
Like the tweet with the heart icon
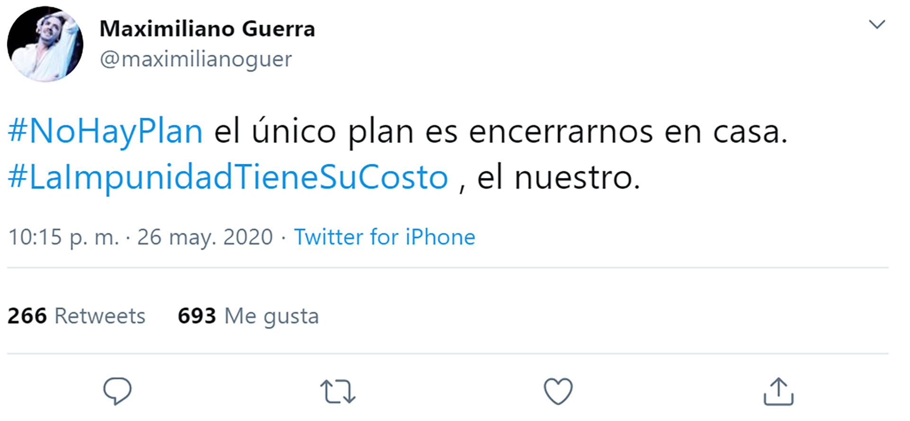(558, 391)
